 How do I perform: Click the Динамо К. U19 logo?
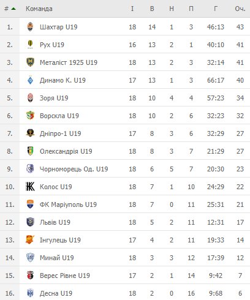(30, 80)
